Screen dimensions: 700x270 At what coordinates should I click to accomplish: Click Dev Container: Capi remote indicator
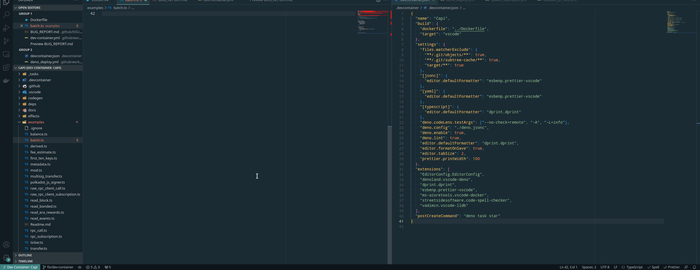(20, 267)
